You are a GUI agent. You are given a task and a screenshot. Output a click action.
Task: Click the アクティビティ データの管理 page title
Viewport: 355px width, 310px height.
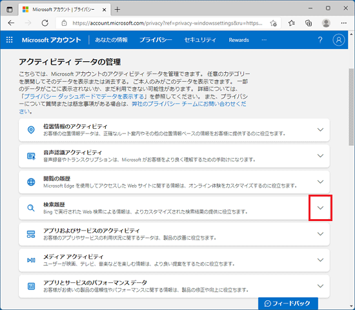point(70,62)
